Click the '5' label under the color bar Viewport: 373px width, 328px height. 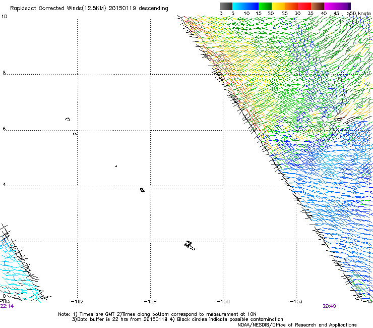tap(233, 14)
